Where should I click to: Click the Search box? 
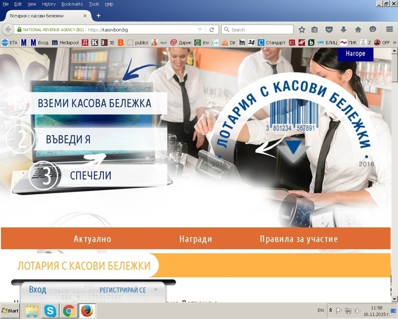[x=257, y=30]
